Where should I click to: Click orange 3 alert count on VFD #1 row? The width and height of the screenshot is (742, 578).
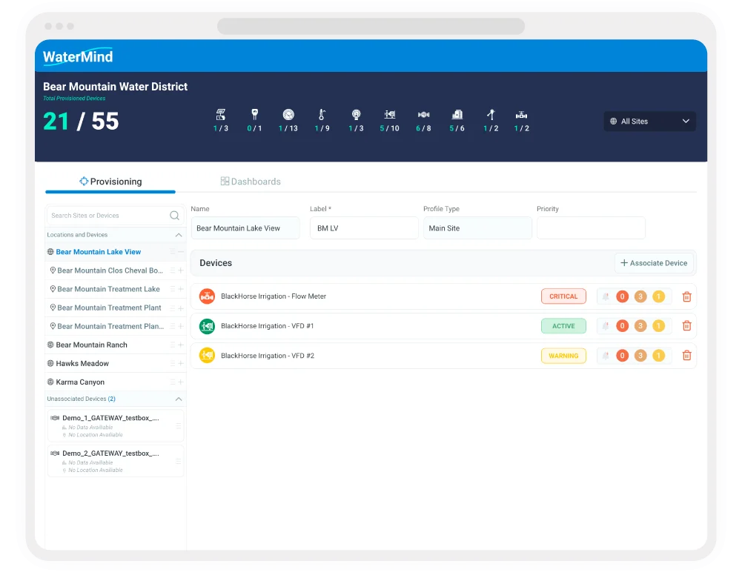point(640,326)
